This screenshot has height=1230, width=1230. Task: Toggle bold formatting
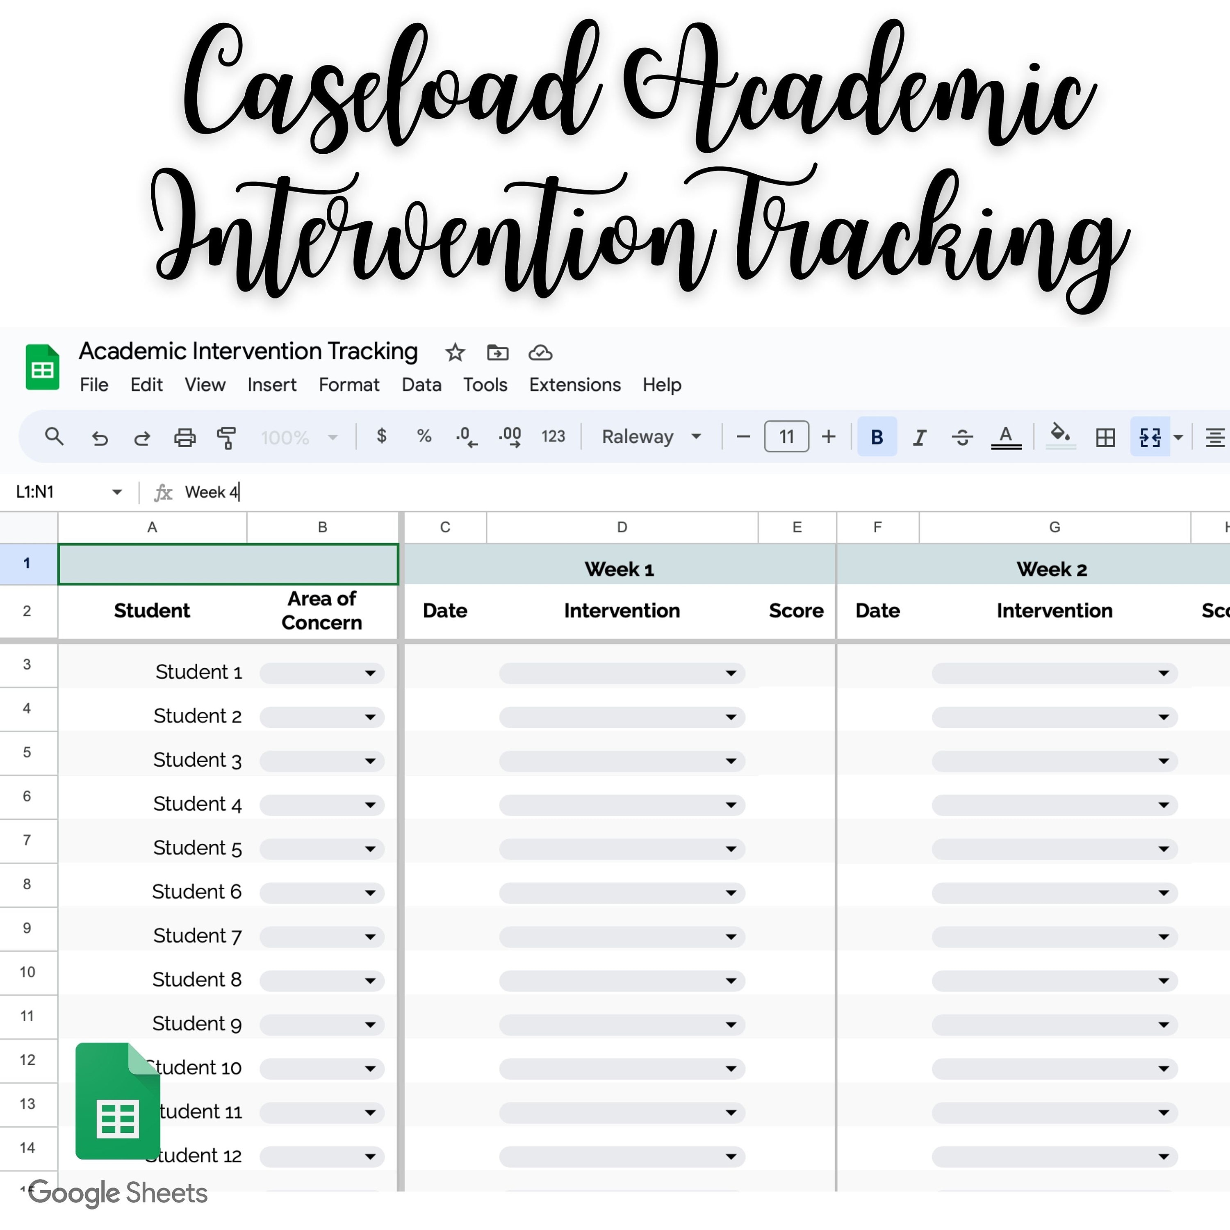877,437
